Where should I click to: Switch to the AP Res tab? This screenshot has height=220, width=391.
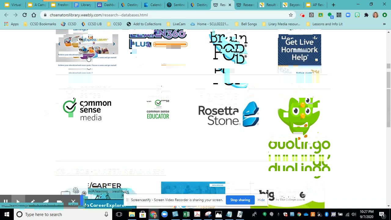(x=315, y=5)
